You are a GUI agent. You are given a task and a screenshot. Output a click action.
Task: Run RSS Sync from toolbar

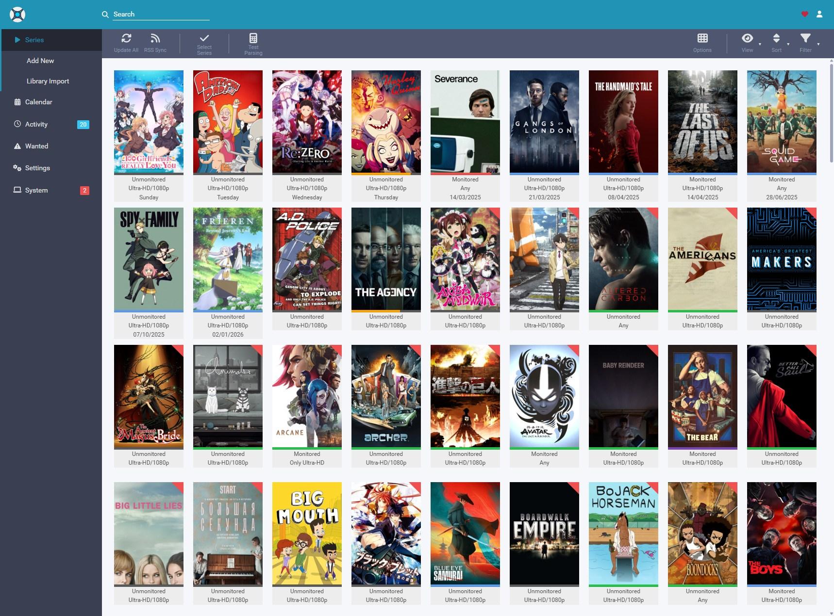point(155,43)
